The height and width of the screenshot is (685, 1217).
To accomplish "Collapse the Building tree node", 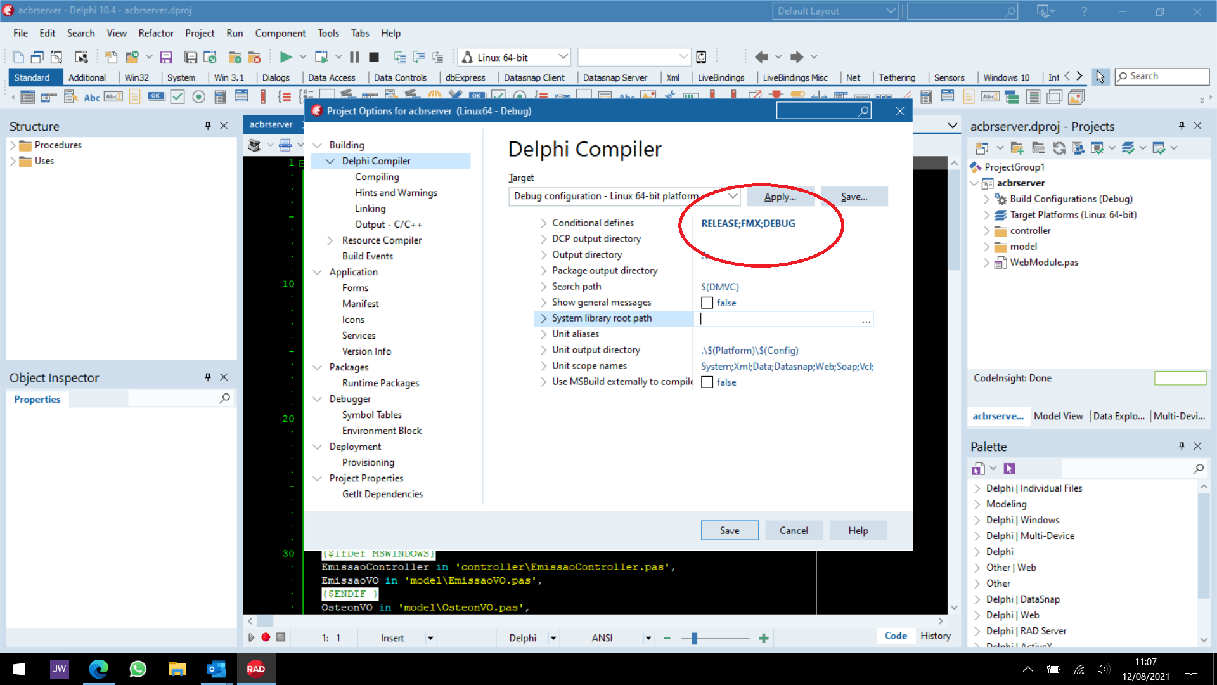I will [x=318, y=145].
